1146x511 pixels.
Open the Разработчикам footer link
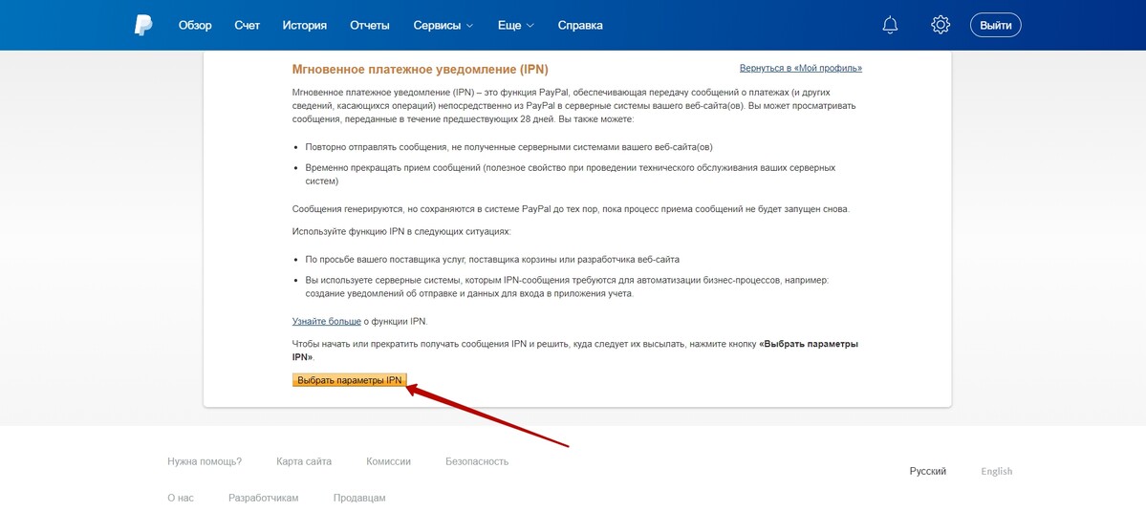[x=264, y=498]
